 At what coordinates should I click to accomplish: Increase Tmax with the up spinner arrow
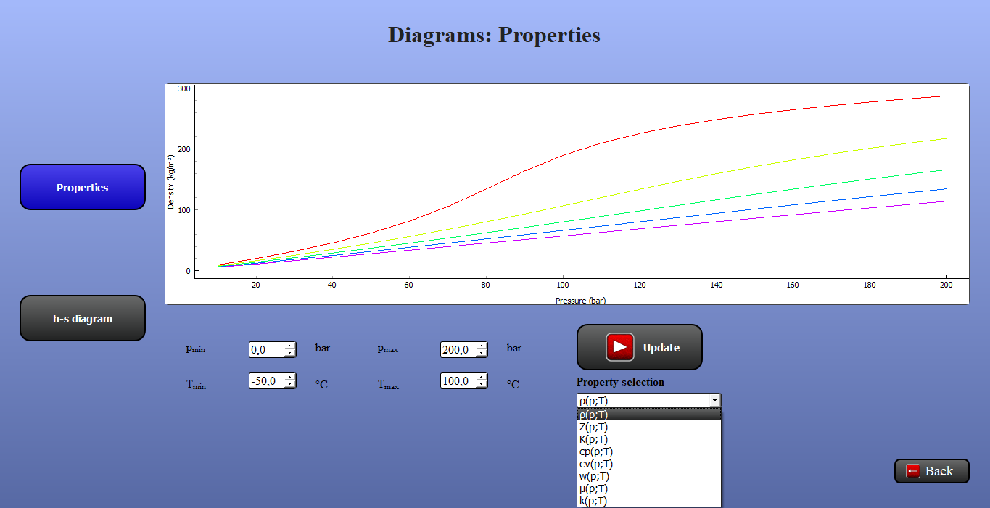[x=482, y=377]
